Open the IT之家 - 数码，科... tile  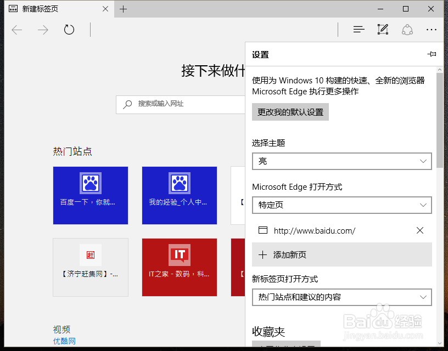tap(180, 268)
